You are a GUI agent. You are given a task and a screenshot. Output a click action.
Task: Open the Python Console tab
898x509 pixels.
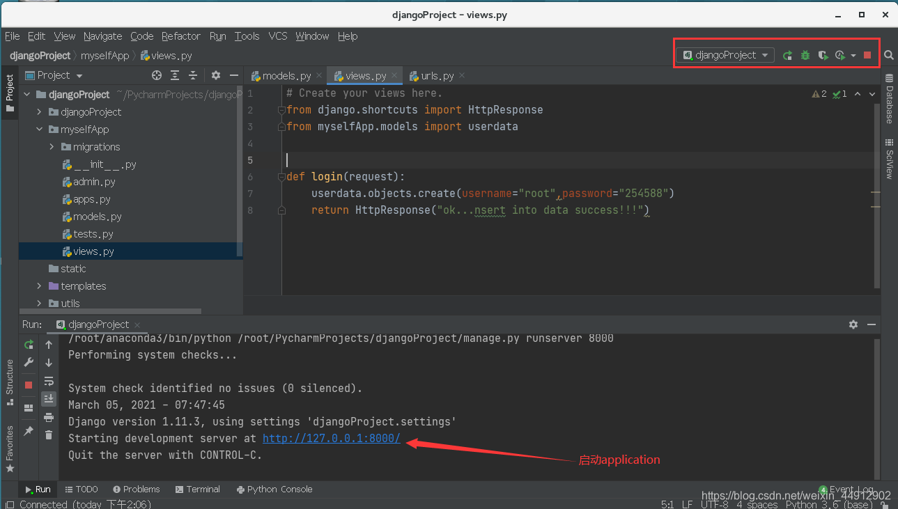pos(274,490)
